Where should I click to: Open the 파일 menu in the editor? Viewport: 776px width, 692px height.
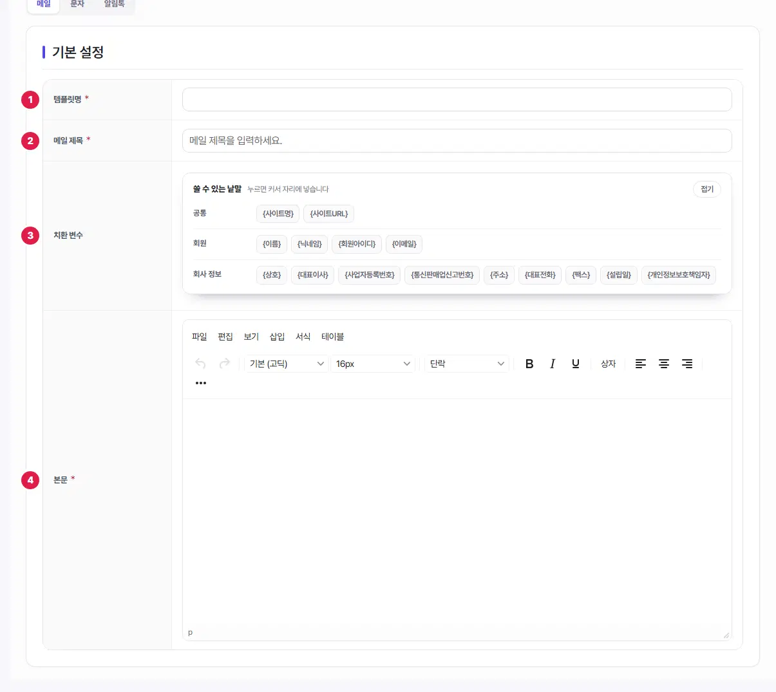pyautogui.click(x=200, y=337)
